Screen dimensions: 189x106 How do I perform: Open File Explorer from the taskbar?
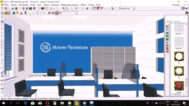coord(62,103)
